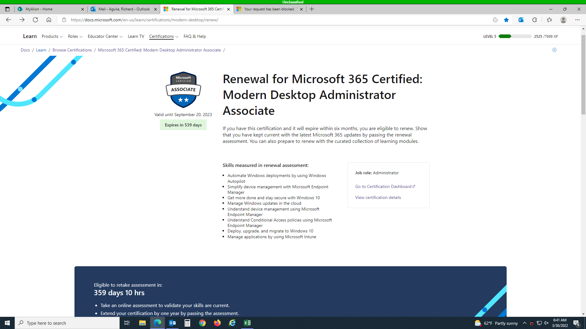This screenshot has height=329, width=586.
Task: Open Task View from the taskbar
Action: tap(127, 323)
